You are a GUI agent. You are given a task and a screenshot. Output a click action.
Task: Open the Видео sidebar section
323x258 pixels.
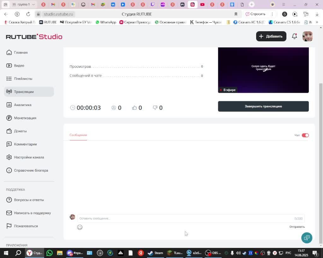[15, 66]
